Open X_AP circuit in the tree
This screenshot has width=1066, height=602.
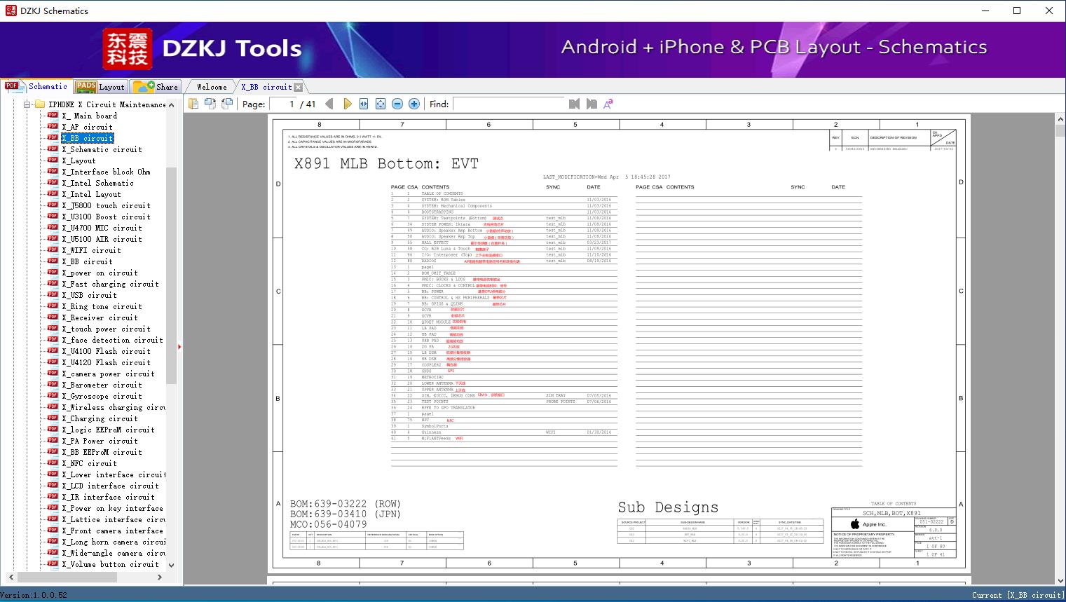click(x=87, y=127)
